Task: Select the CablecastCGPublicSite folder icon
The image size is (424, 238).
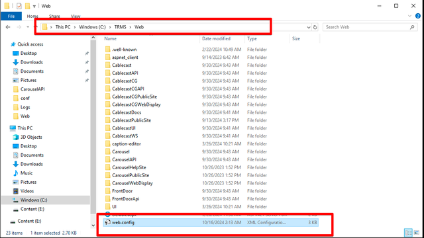Action: (107, 97)
